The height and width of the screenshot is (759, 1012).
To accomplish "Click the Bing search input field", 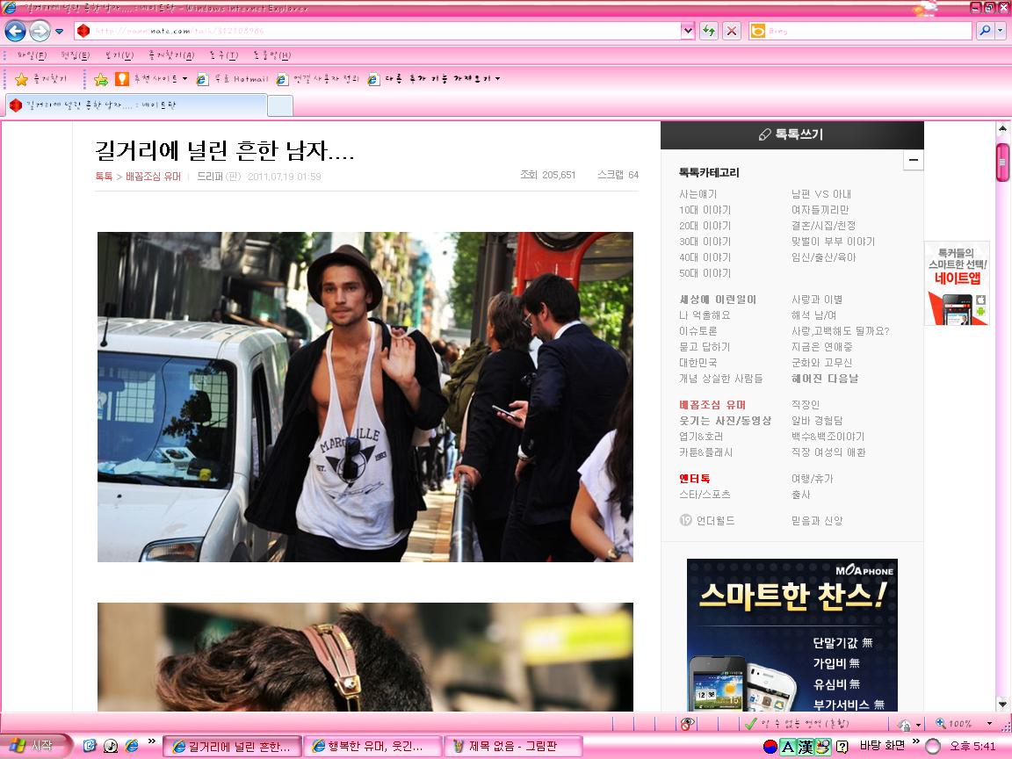I will tap(868, 31).
